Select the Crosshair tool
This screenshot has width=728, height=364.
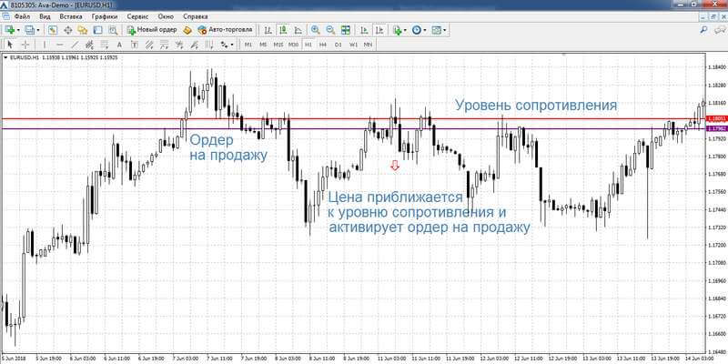pos(25,45)
